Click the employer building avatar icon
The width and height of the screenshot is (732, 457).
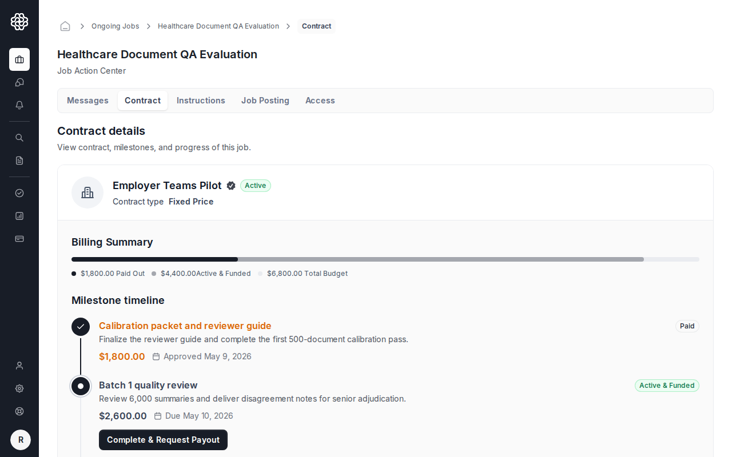pyautogui.click(x=87, y=193)
